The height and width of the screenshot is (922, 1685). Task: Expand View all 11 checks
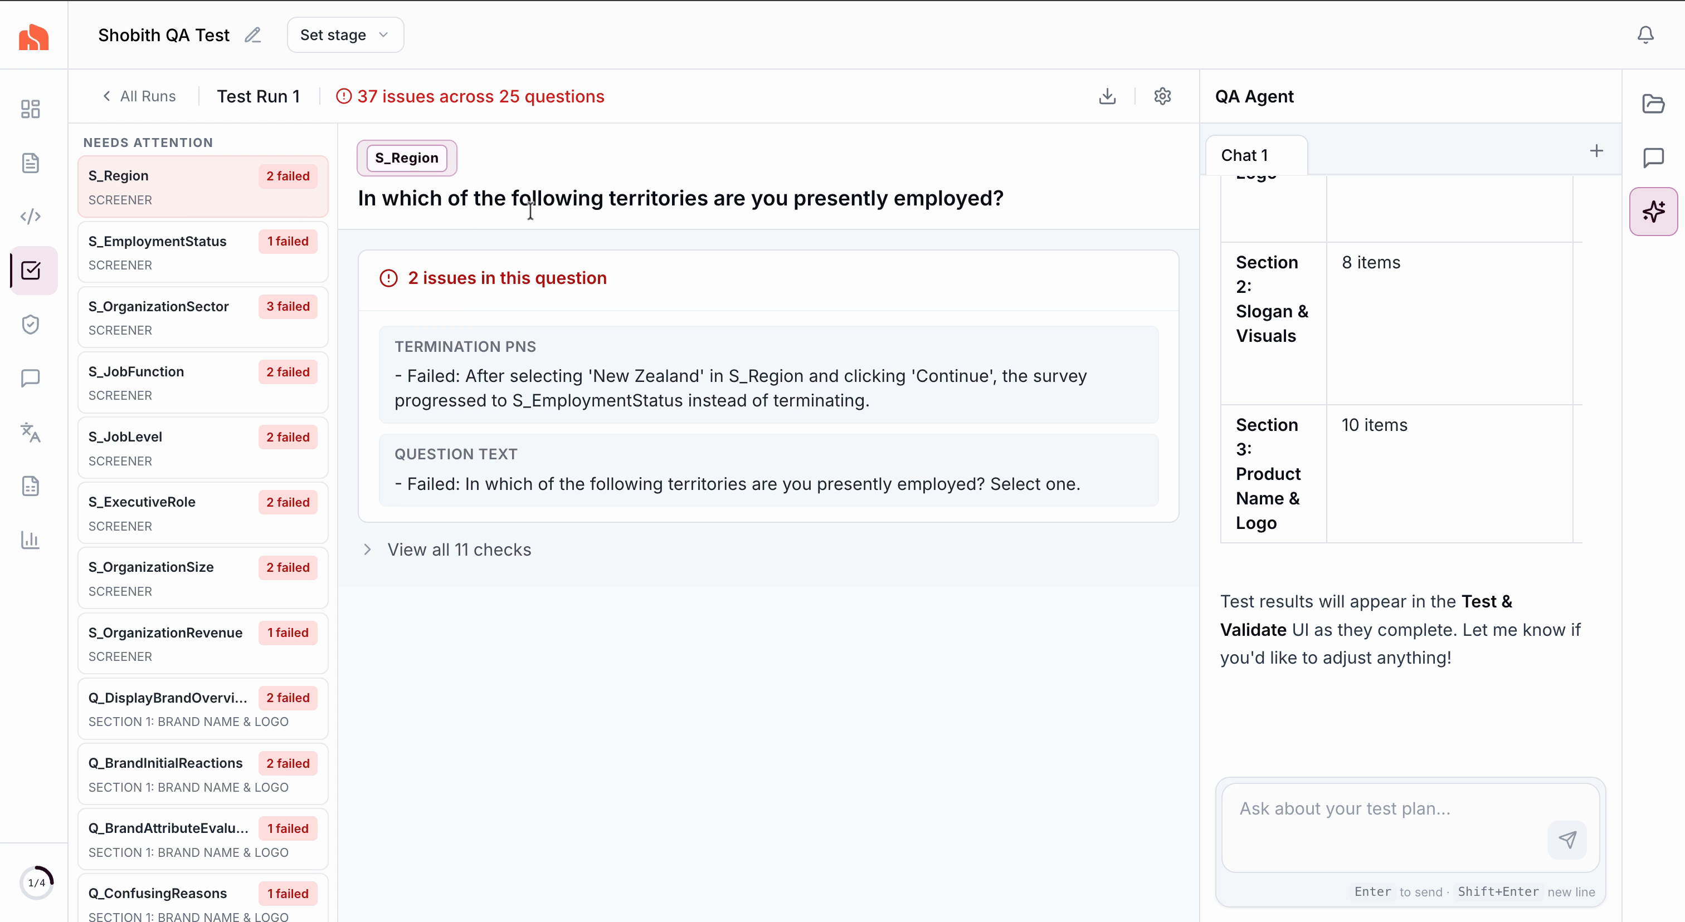point(458,550)
